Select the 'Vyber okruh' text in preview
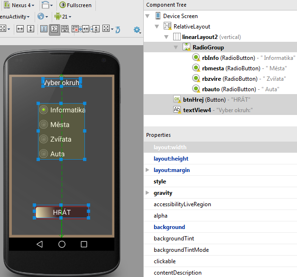 point(61,83)
